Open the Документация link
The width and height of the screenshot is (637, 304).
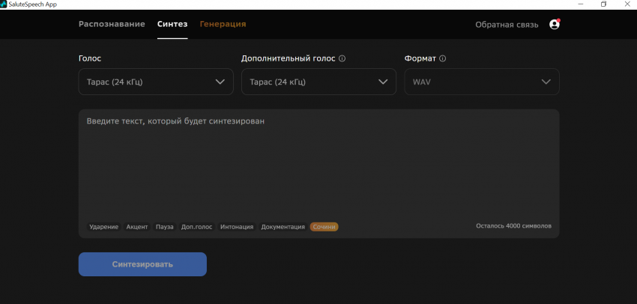283,227
